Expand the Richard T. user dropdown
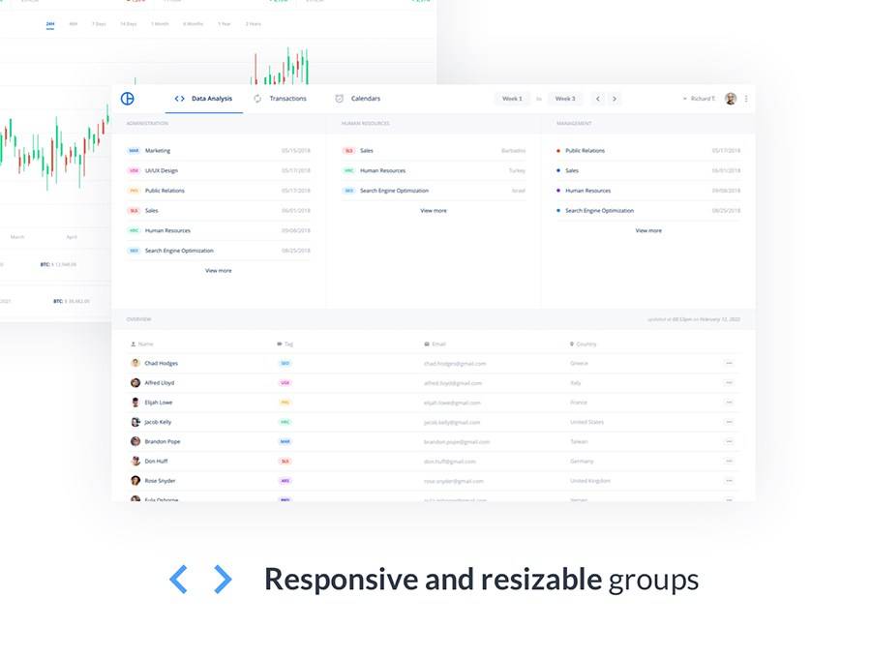 point(698,99)
